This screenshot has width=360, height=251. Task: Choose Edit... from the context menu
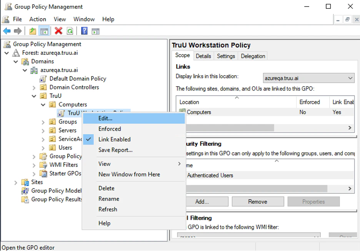[105, 119]
